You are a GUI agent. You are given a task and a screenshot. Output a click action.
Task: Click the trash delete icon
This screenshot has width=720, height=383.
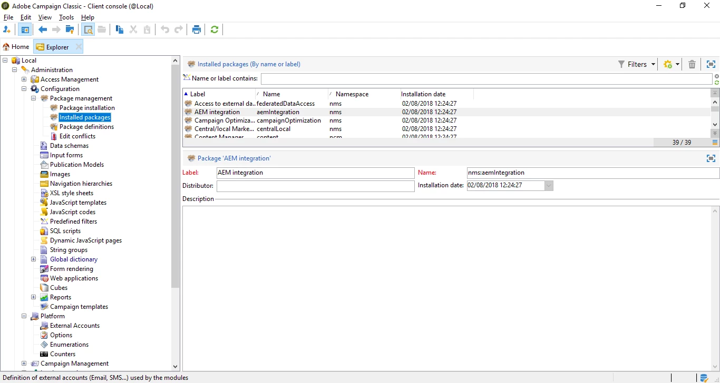pyautogui.click(x=692, y=64)
